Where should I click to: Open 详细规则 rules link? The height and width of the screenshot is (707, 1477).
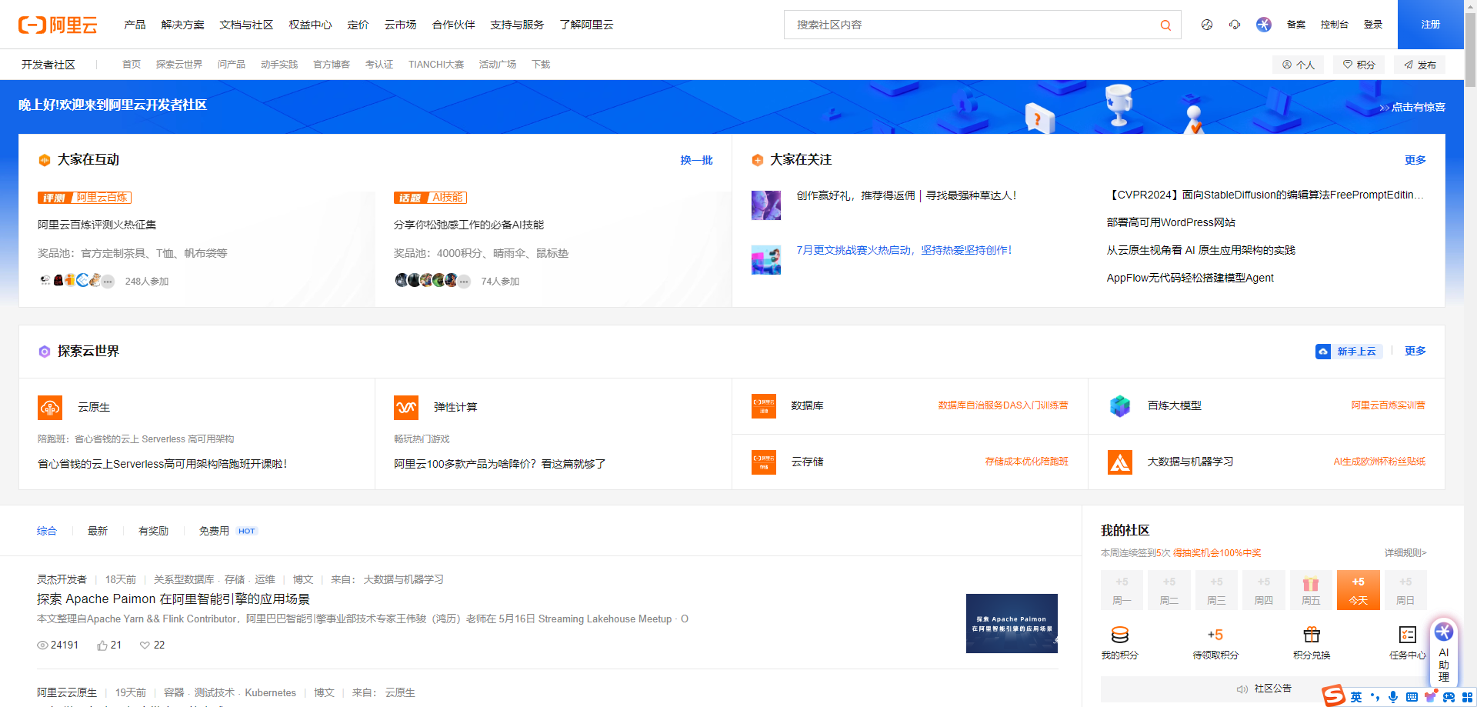[1405, 553]
